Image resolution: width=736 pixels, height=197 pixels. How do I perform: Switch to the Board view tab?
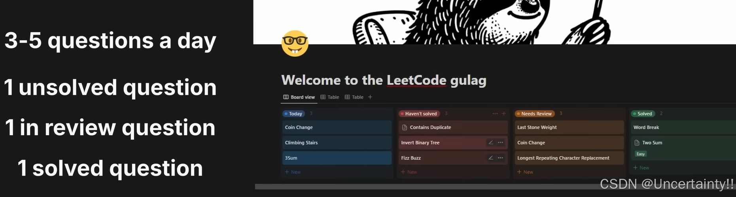point(299,97)
